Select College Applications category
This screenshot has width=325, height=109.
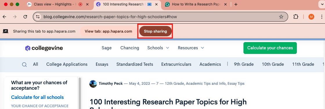pos(67,64)
